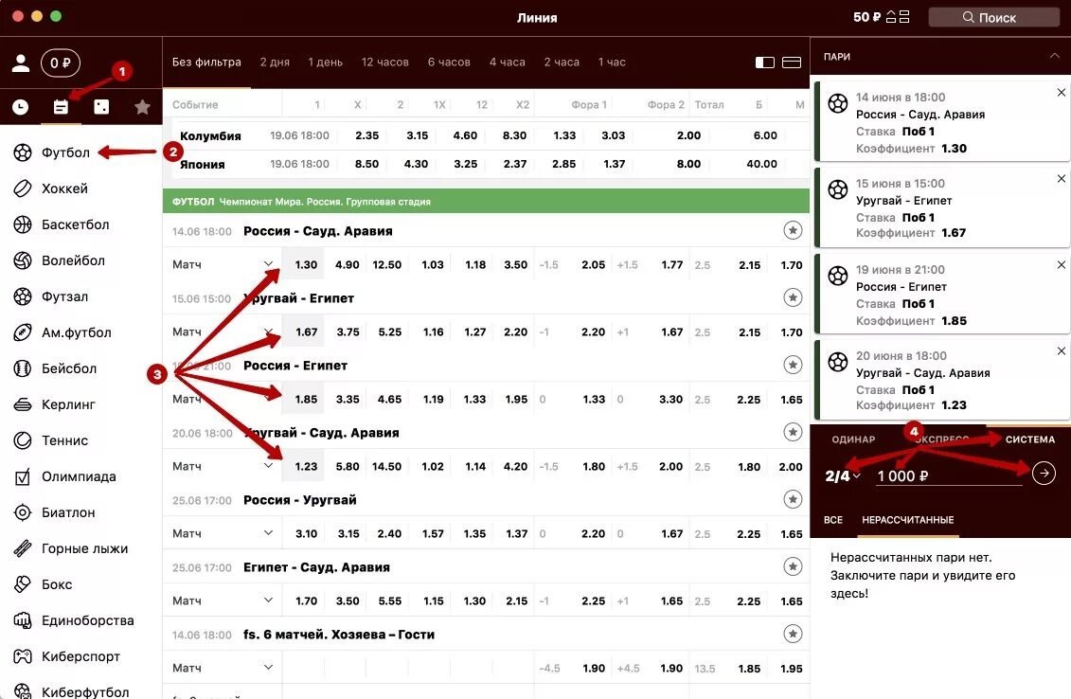Open the user profile icon
This screenshot has width=1071, height=699.
(21, 63)
